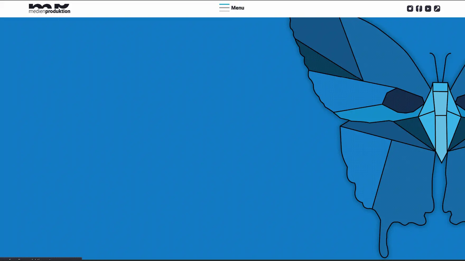The height and width of the screenshot is (261, 465).
Task: Click the Facebook icon in the header
Action: 419,9
